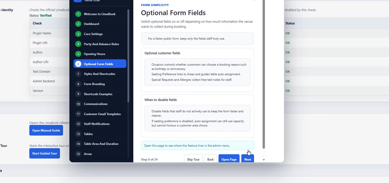The height and width of the screenshot is (183, 389).
Task: Click the green Verified status text
Action: 46,15
